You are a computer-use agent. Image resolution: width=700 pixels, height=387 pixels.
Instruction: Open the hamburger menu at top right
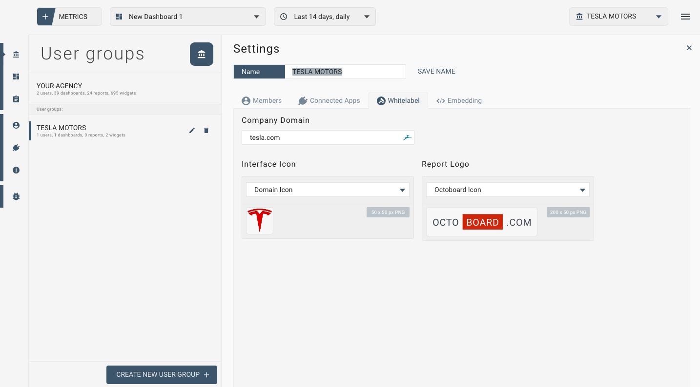click(x=685, y=17)
